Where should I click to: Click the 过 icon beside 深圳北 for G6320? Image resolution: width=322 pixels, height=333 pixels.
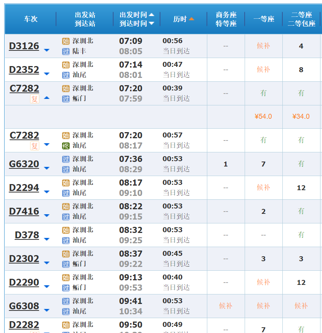(66, 159)
